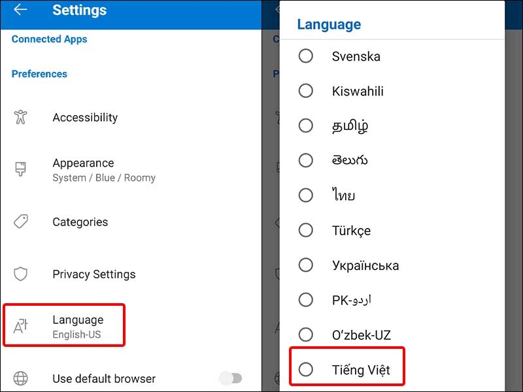Select the Svenska radio button
This screenshot has width=523, height=392.
tap(305, 56)
